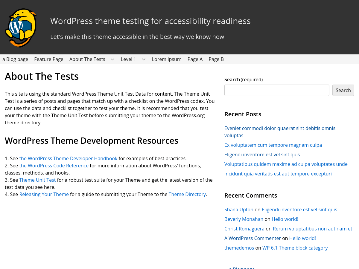Open post Eveniet commodi dolor quaerat
This screenshot has height=269, width=359.
pos(280,132)
